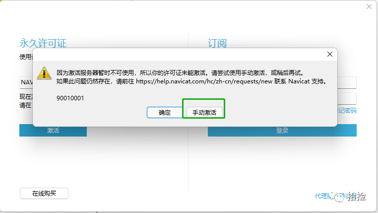This screenshot has width=378, height=213.
Task: Click the subscription account input field
Action: point(347,83)
